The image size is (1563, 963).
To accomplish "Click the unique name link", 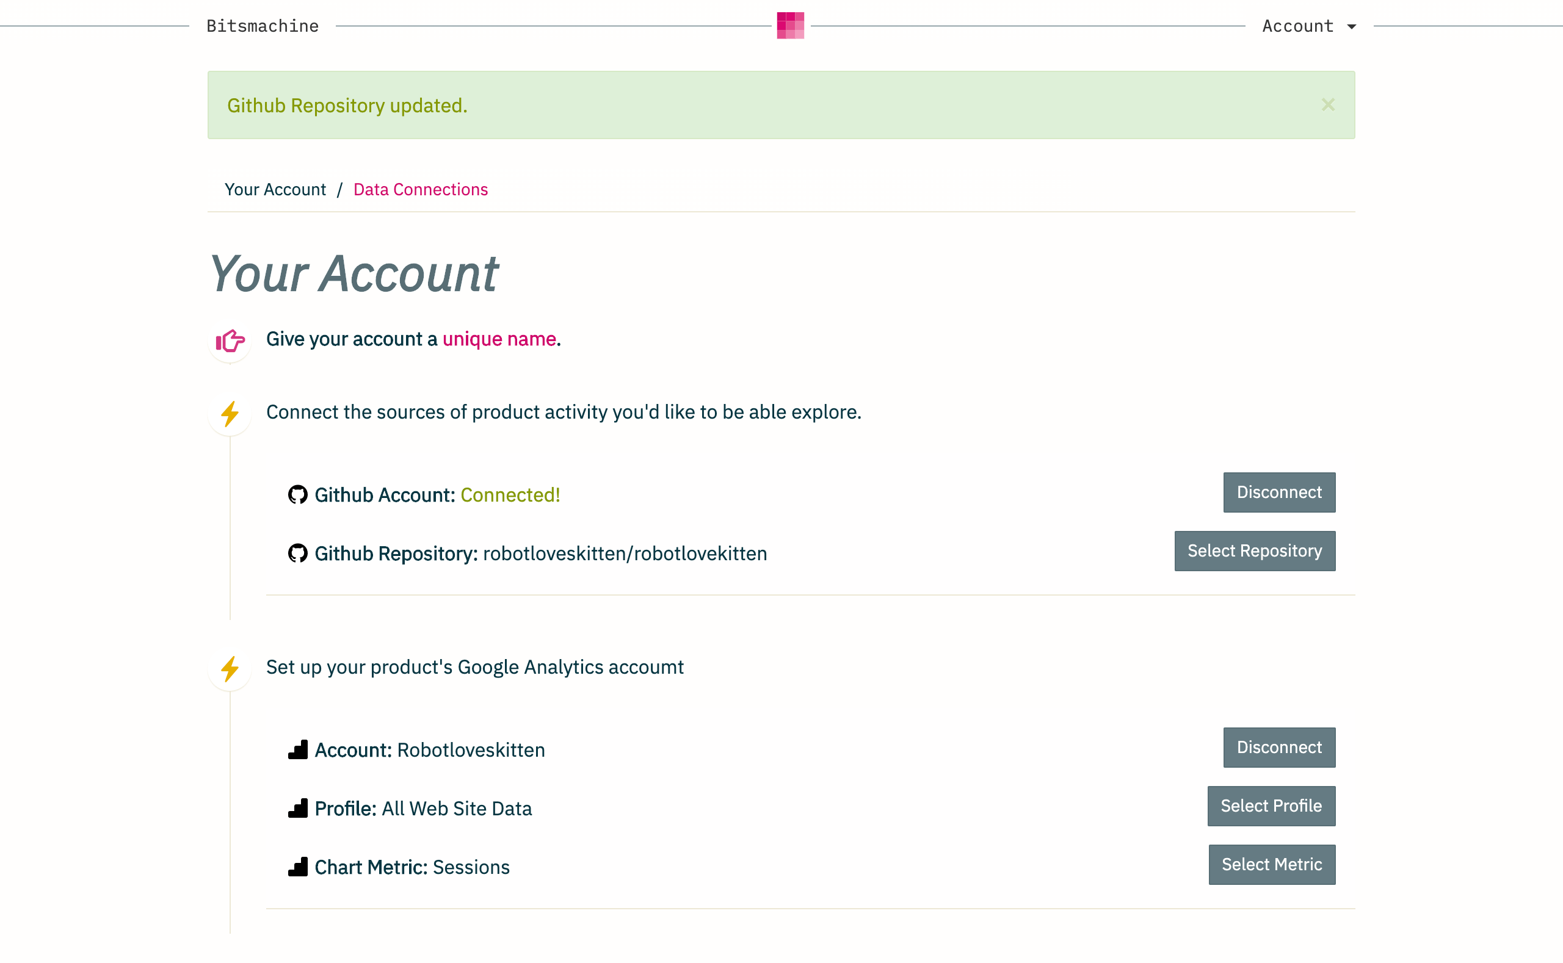I will tap(499, 339).
